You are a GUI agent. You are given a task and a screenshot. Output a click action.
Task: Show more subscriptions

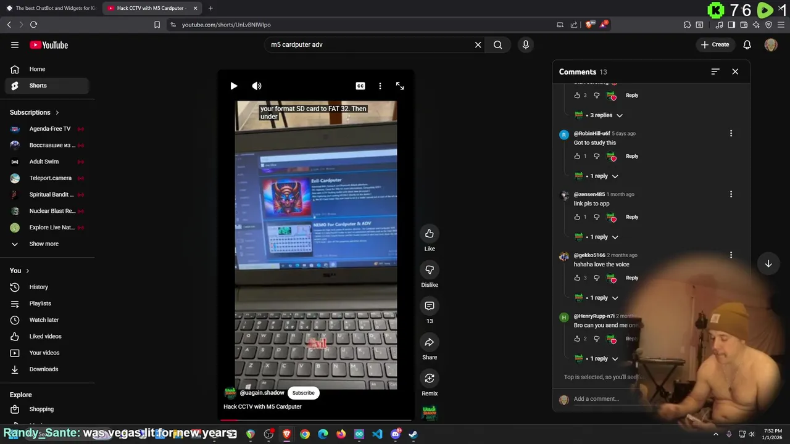pos(47,244)
